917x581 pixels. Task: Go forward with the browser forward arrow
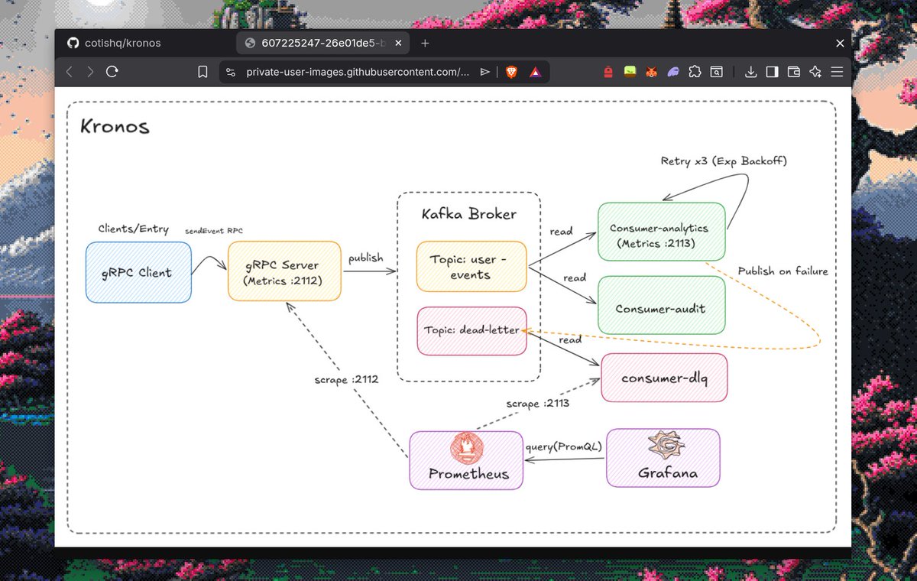90,72
